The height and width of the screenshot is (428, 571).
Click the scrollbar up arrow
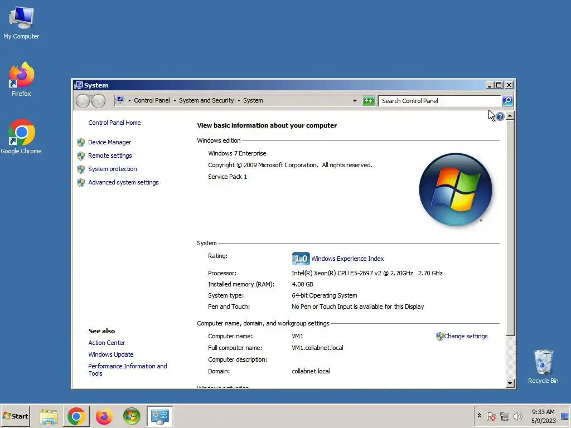(x=510, y=116)
